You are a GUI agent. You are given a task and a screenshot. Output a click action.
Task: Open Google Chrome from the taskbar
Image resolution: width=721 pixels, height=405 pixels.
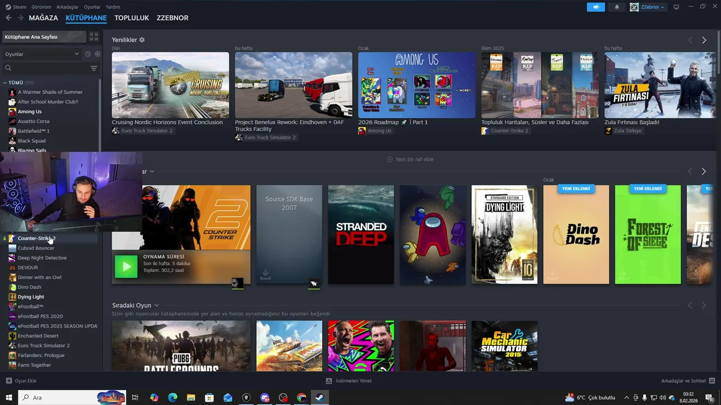301,398
